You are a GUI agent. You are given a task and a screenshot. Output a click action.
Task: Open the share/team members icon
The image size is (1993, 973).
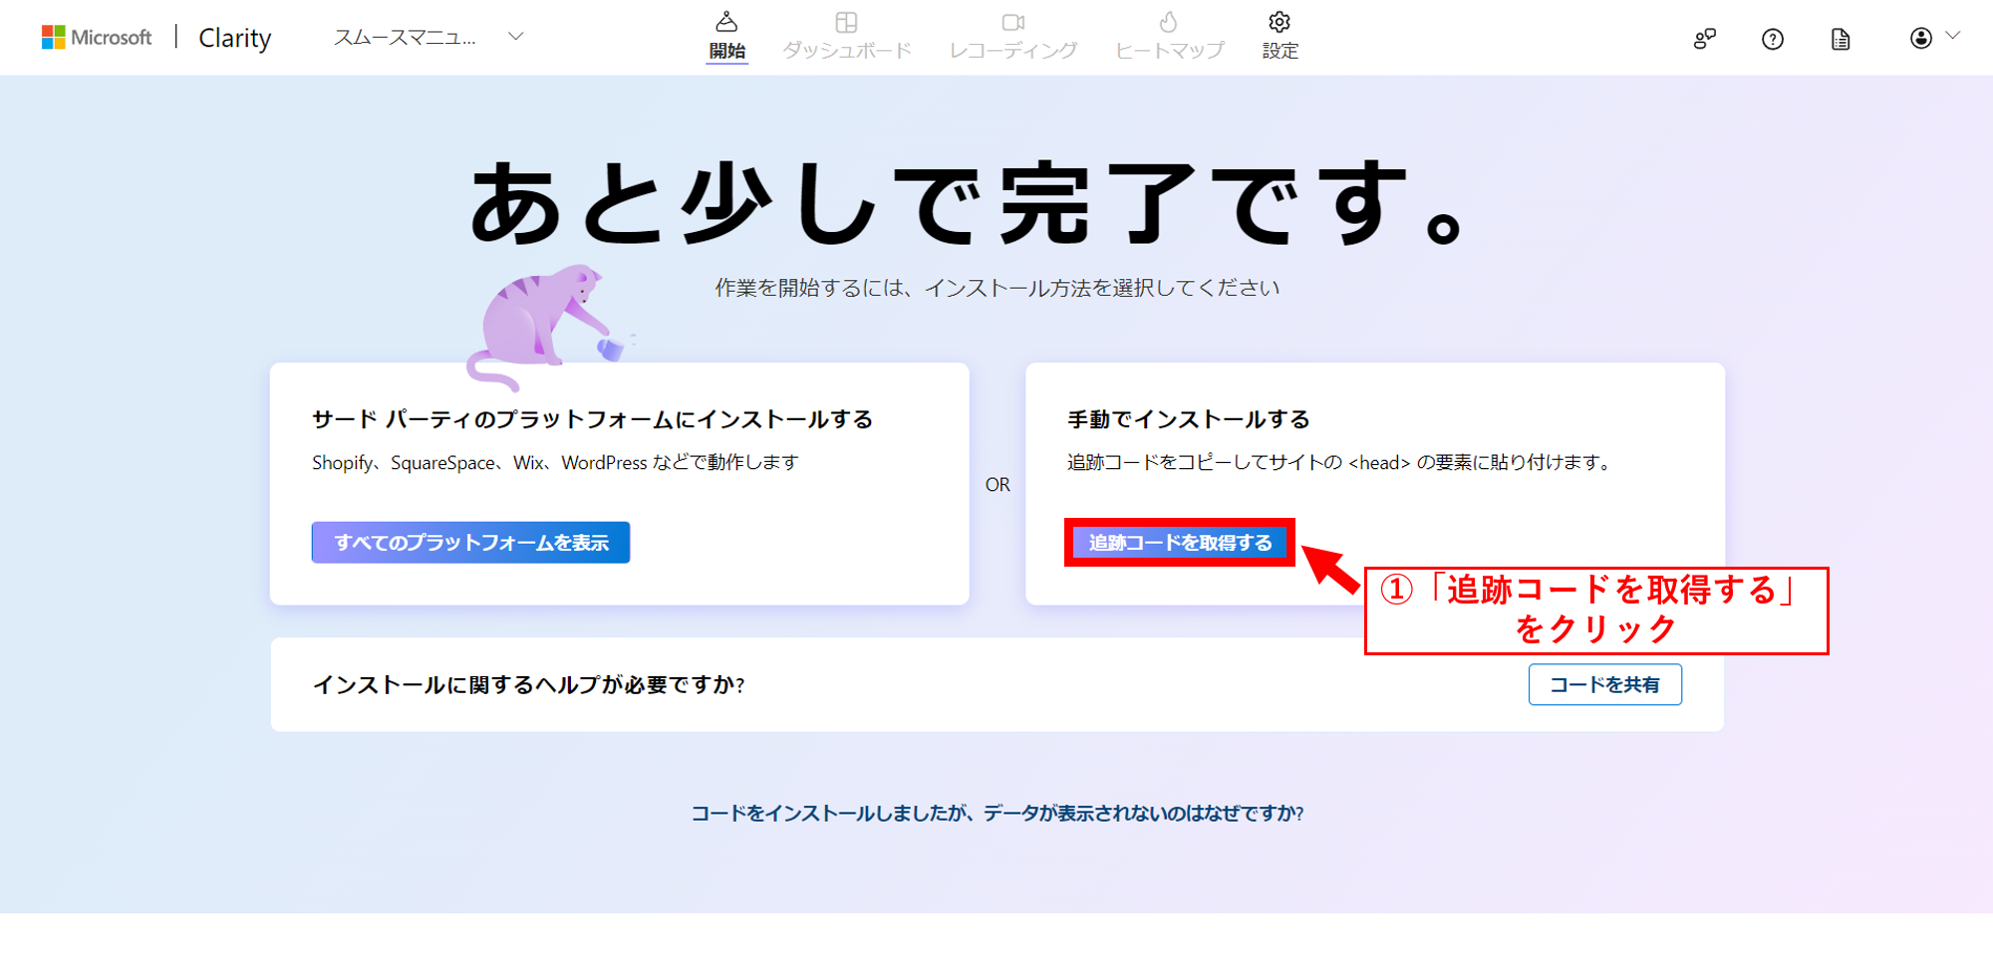coord(1704,39)
